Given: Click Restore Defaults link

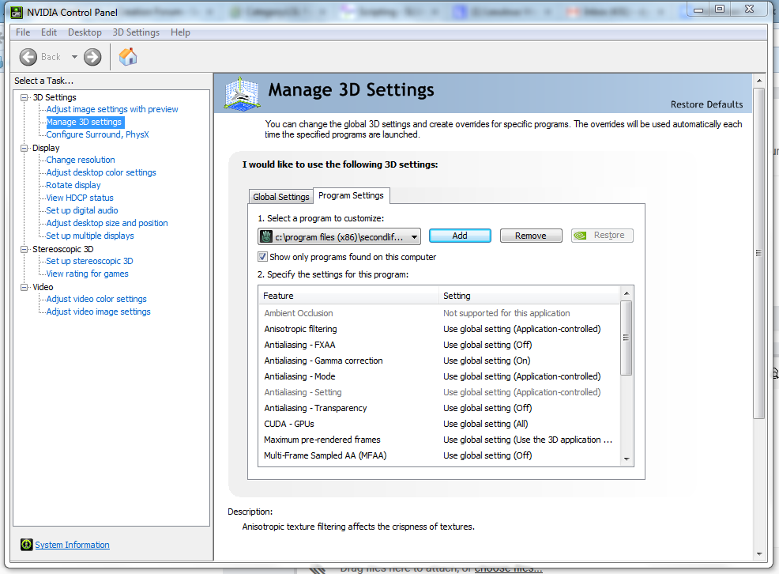Looking at the screenshot, I should pyautogui.click(x=706, y=104).
